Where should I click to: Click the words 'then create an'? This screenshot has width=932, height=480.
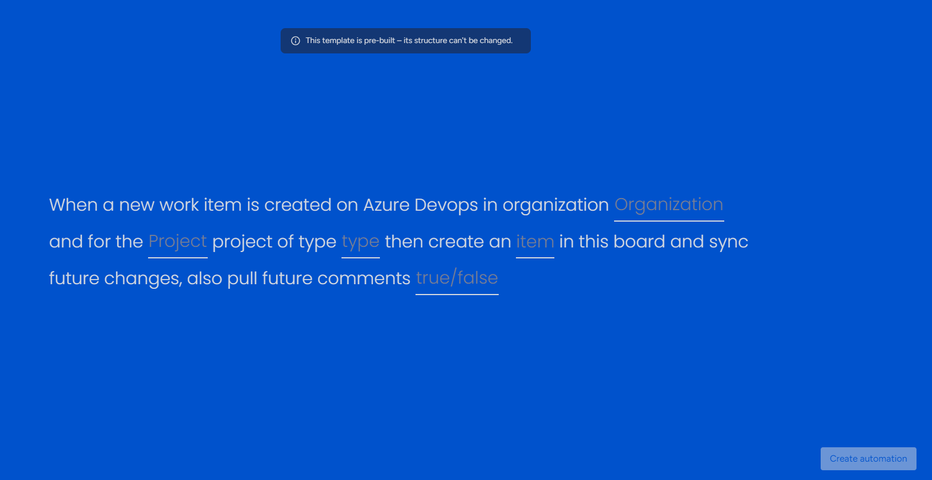pyautogui.click(x=448, y=242)
